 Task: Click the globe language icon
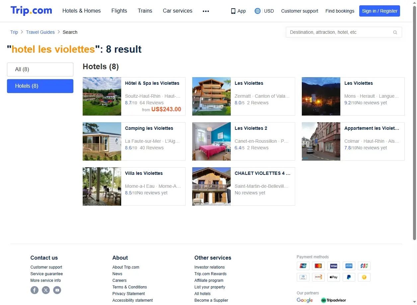257,11
